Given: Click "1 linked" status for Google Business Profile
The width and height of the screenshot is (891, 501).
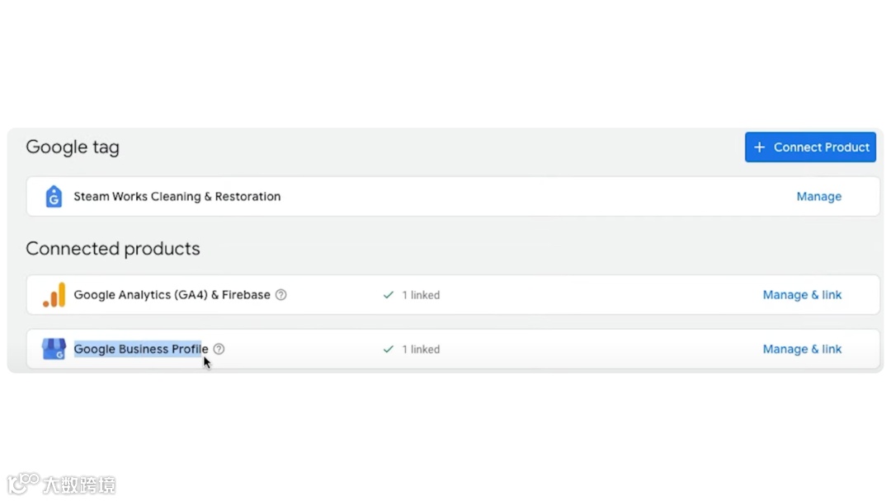Looking at the screenshot, I should point(421,349).
